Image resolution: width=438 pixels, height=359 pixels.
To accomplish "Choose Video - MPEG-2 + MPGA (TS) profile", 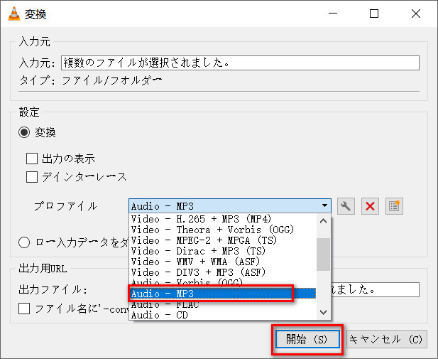I will [223, 240].
